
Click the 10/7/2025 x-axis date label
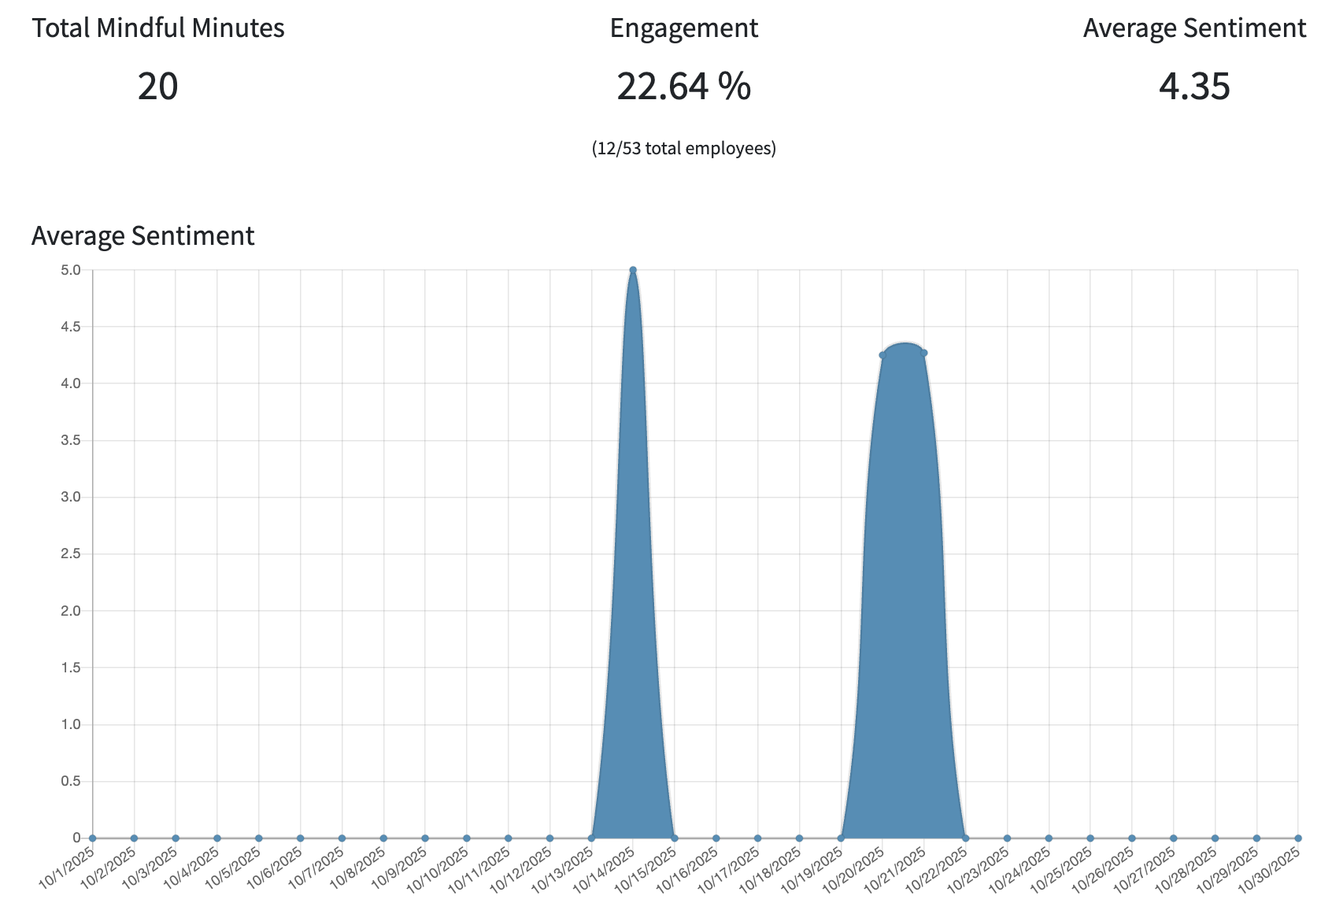tap(316, 868)
